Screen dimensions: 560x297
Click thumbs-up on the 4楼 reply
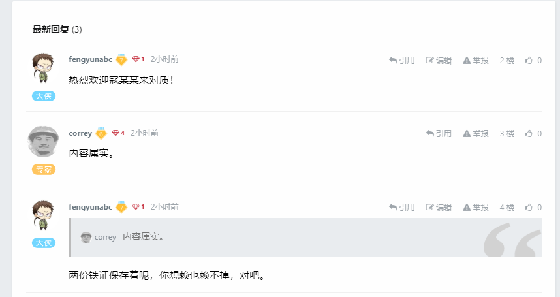point(533,207)
